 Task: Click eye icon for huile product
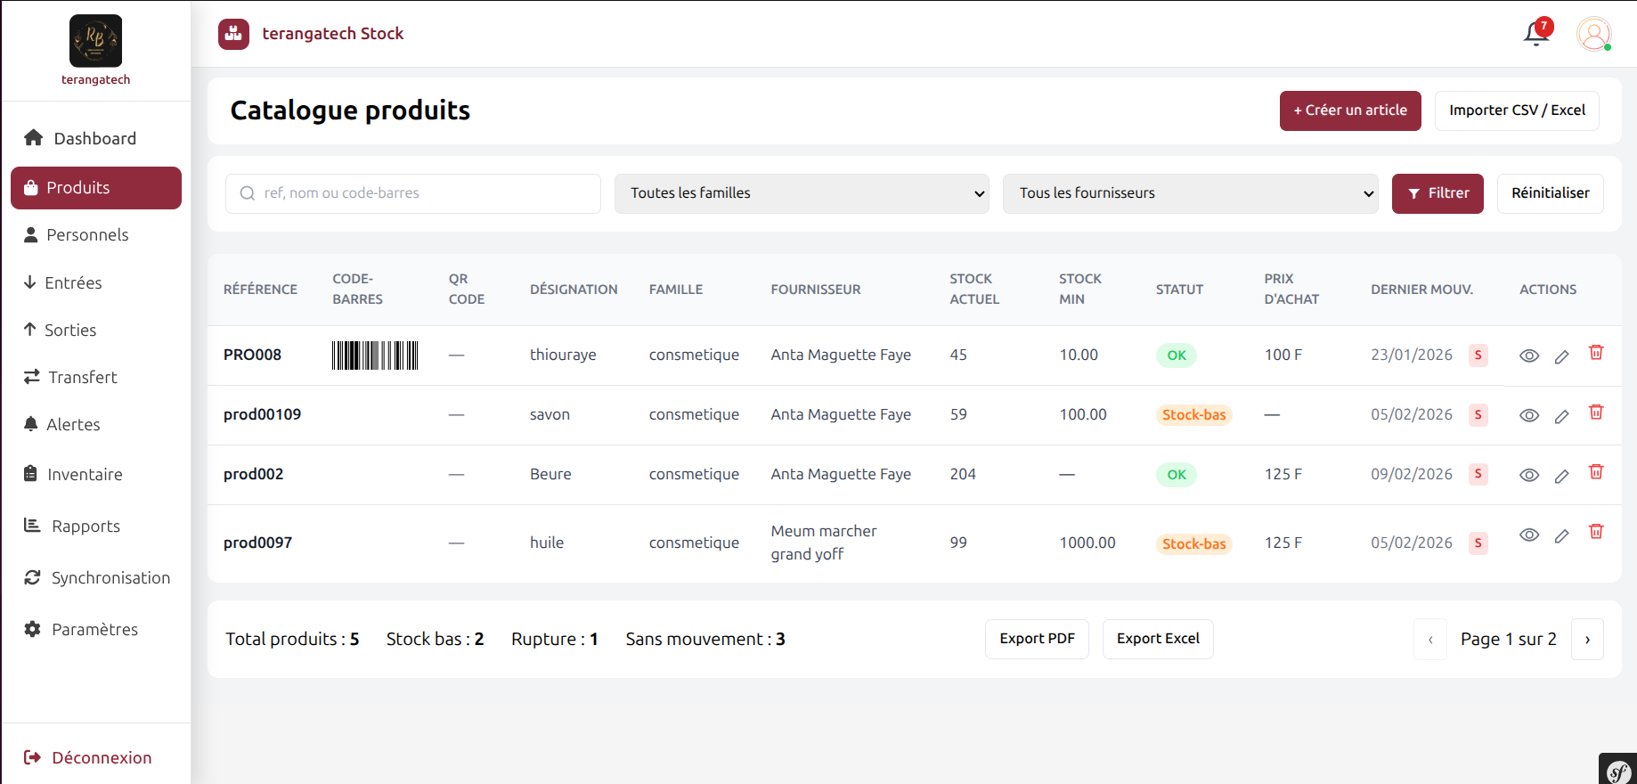pyautogui.click(x=1528, y=535)
